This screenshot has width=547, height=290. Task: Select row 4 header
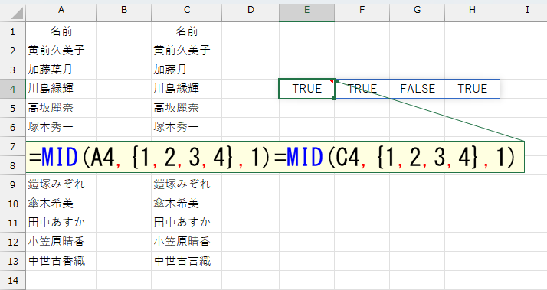point(12,89)
